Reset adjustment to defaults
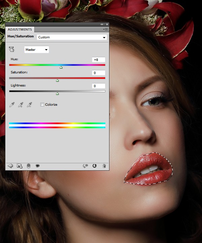Viewport: 202px width, 243px height. click(95, 166)
